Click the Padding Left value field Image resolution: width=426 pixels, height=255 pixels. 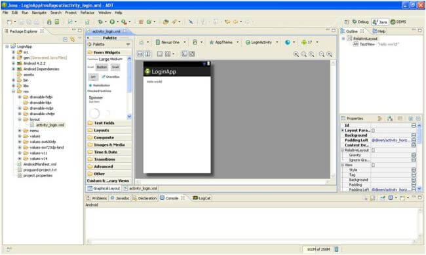[391, 141]
